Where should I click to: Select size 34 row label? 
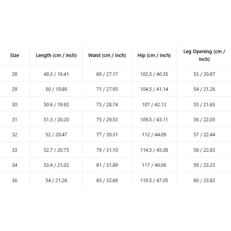coord(14,165)
